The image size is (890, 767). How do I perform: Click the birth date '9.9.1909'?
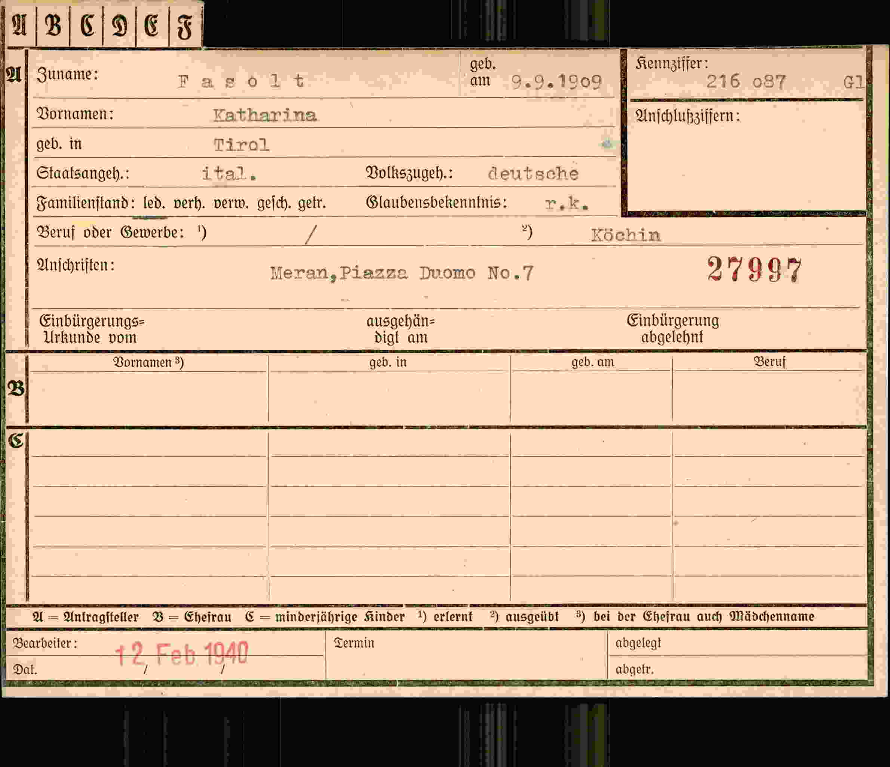[557, 81]
